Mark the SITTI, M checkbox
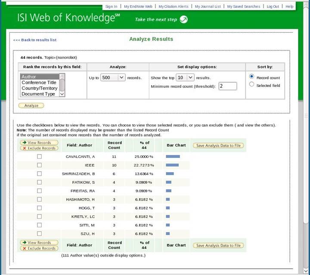The width and height of the screenshot is (310, 275). (x=39, y=225)
